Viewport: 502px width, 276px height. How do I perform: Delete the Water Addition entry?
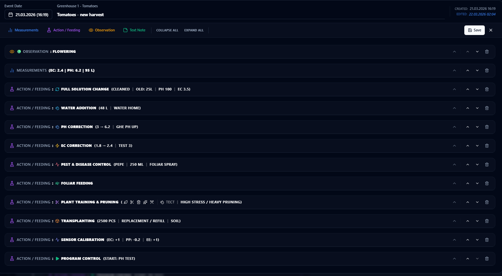coord(487,108)
